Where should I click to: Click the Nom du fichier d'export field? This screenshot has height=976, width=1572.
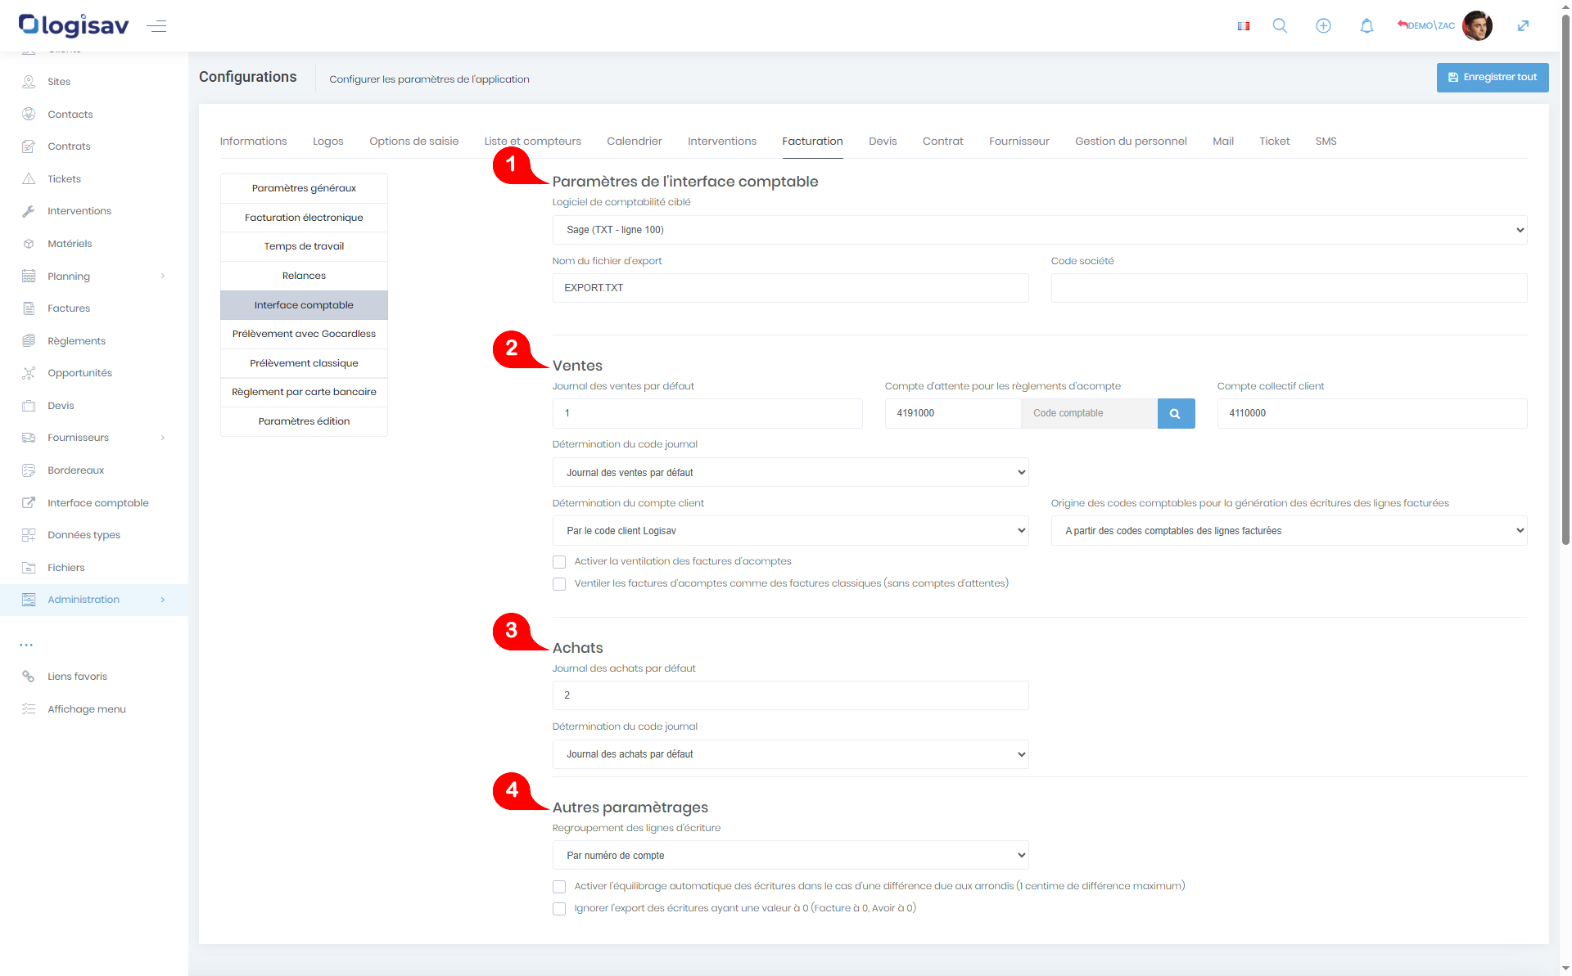click(790, 288)
